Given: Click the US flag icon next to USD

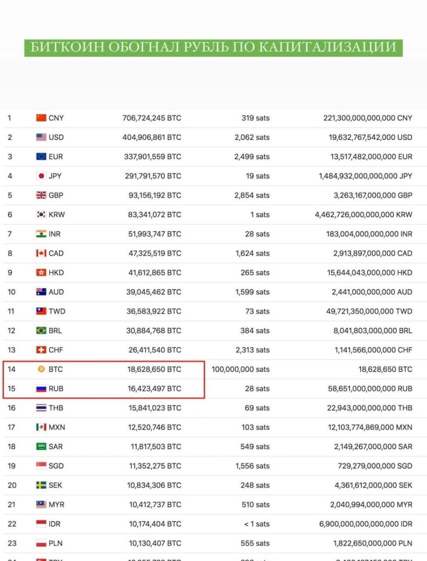Looking at the screenshot, I should (x=41, y=137).
